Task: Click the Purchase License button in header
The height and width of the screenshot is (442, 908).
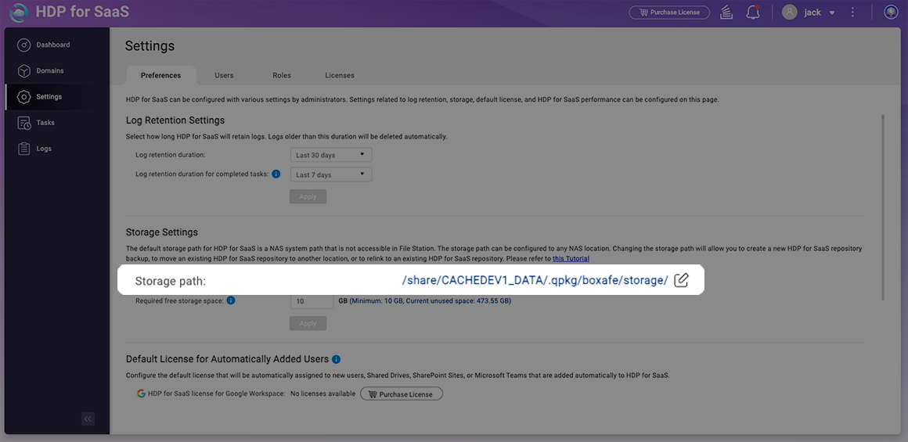Action: point(669,13)
